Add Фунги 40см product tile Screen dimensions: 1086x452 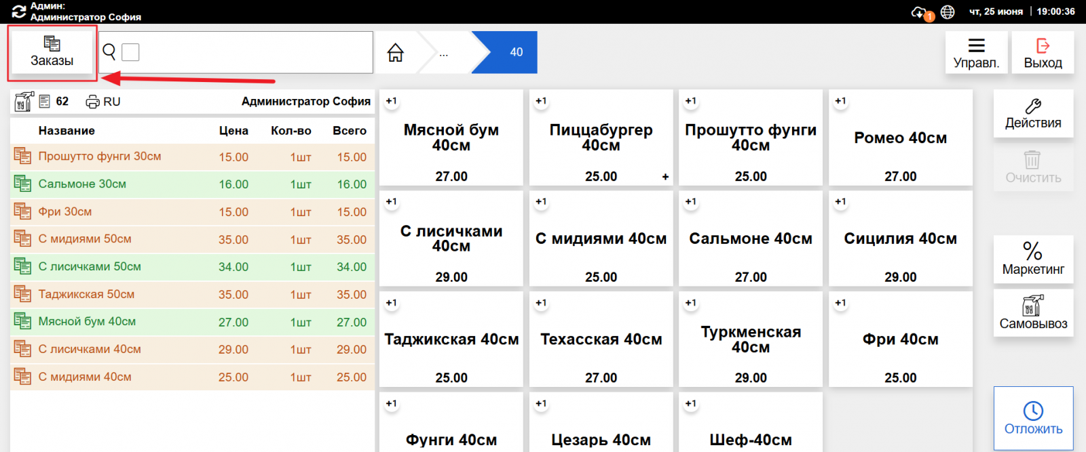pyautogui.click(x=451, y=422)
